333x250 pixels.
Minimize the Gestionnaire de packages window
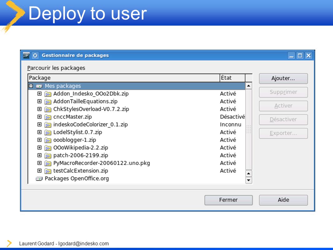pyautogui.click(x=291, y=56)
